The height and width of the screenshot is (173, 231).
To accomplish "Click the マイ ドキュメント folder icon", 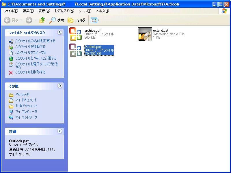I will tap(11, 100).
